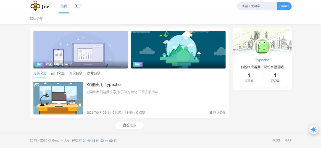Click the article excerpt about blog 安装成功
This screenshot has height=148, width=321.
[x=123, y=92]
